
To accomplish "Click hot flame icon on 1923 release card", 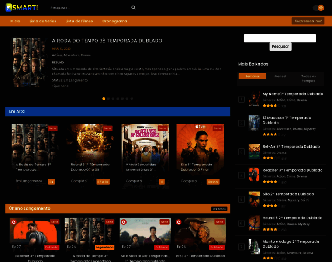I will pos(179,222).
